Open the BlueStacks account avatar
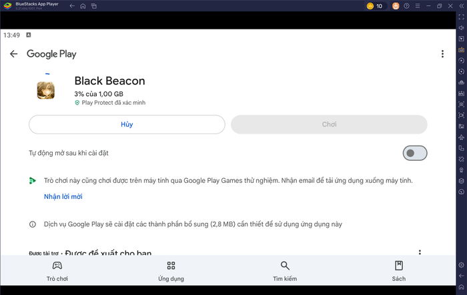The image size is (467, 295). 396,6
